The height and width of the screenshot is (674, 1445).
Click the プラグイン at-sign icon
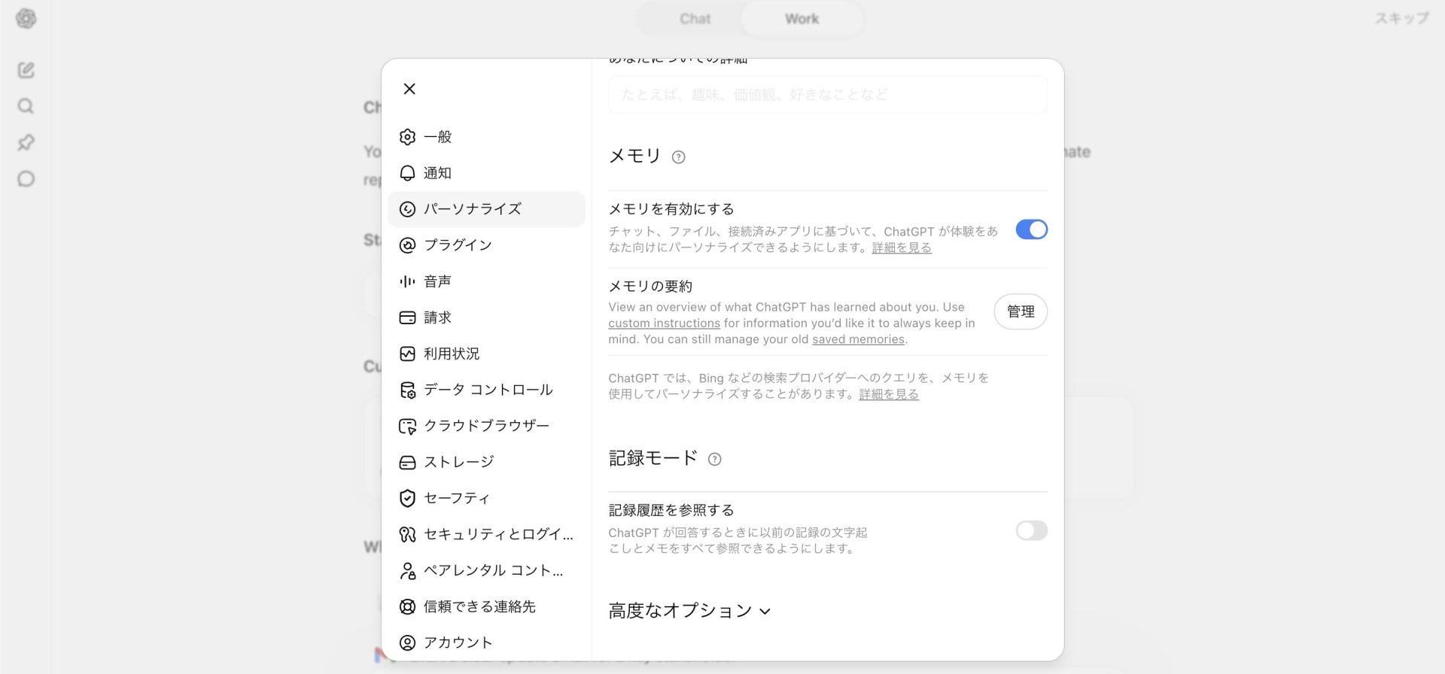click(407, 245)
